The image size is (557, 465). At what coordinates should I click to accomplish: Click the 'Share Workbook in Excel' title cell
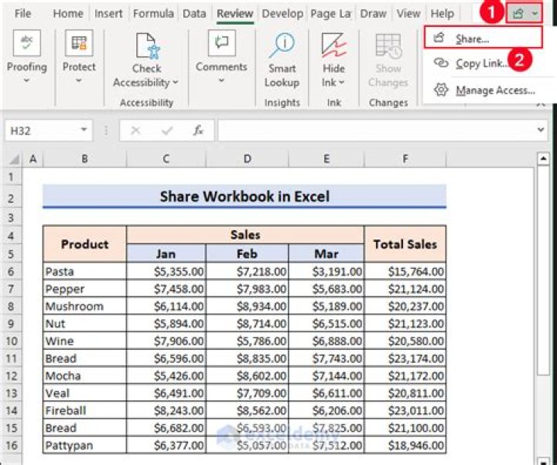pos(244,196)
